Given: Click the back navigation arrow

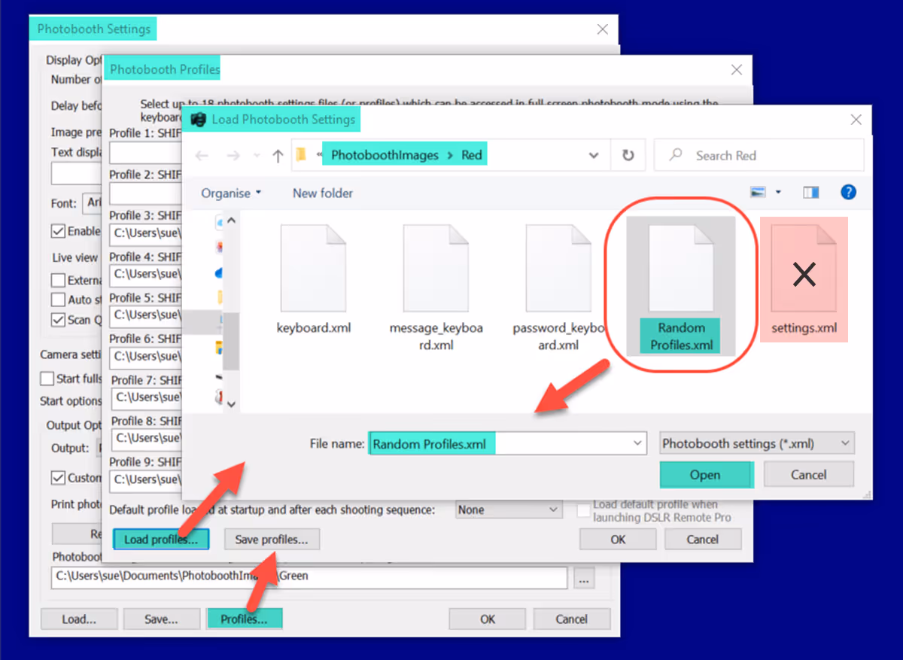Looking at the screenshot, I should click(x=202, y=156).
